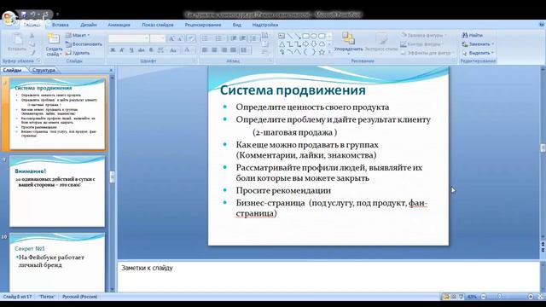The width and height of the screenshot is (546, 307).
Task: Click the Заметки к слайду notes field
Action: (x=328, y=276)
